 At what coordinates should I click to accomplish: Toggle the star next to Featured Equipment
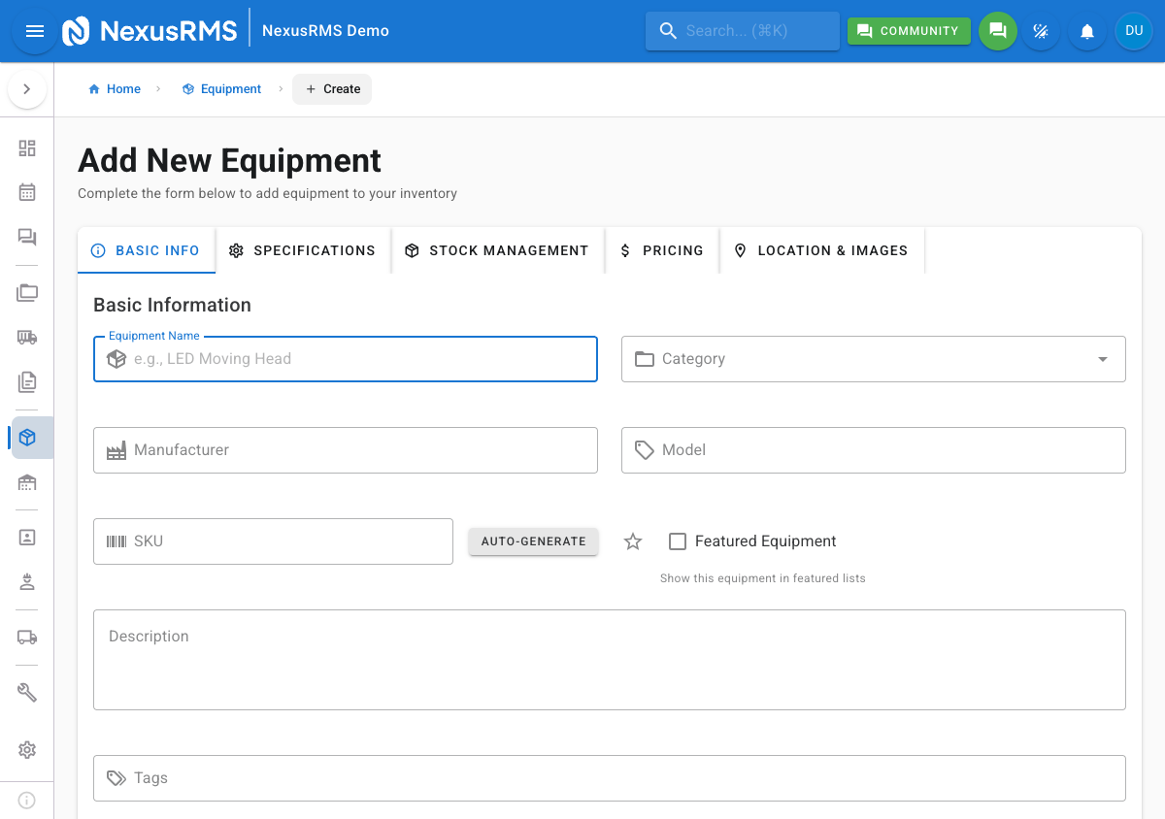[x=632, y=541]
